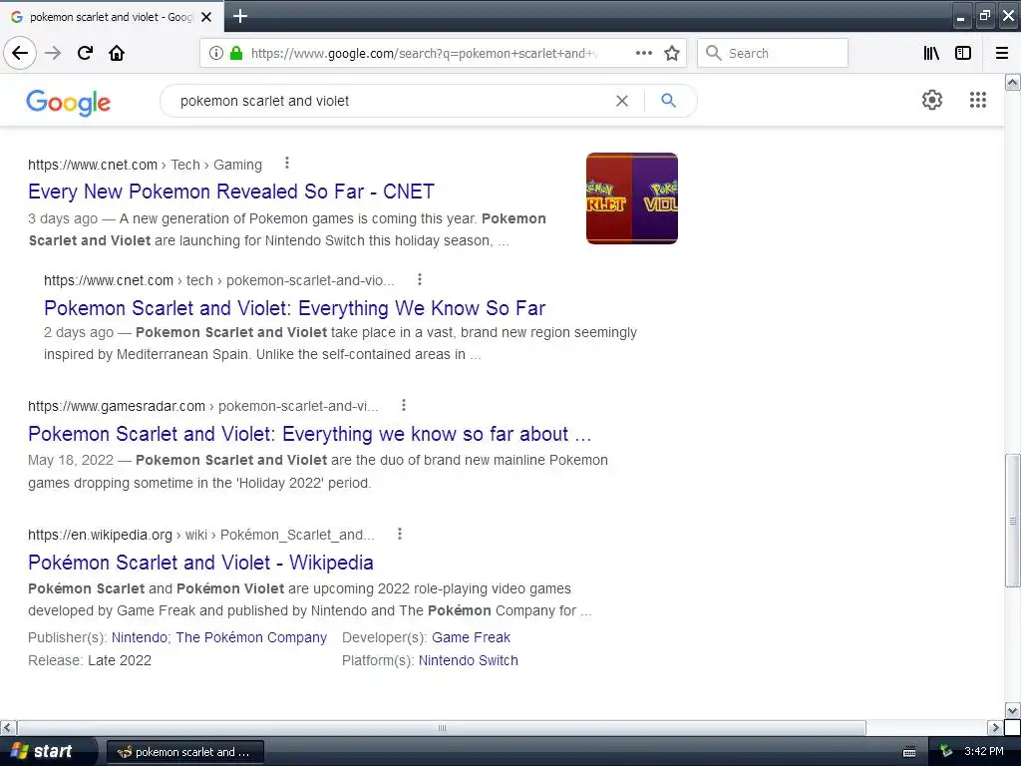Close the pokemon scarlet and violet tab
The height and width of the screenshot is (766, 1021).
206,17
